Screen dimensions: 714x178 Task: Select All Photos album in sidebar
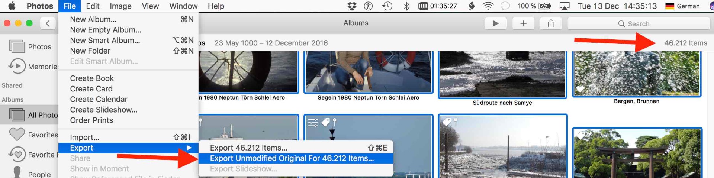pyautogui.click(x=30, y=115)
